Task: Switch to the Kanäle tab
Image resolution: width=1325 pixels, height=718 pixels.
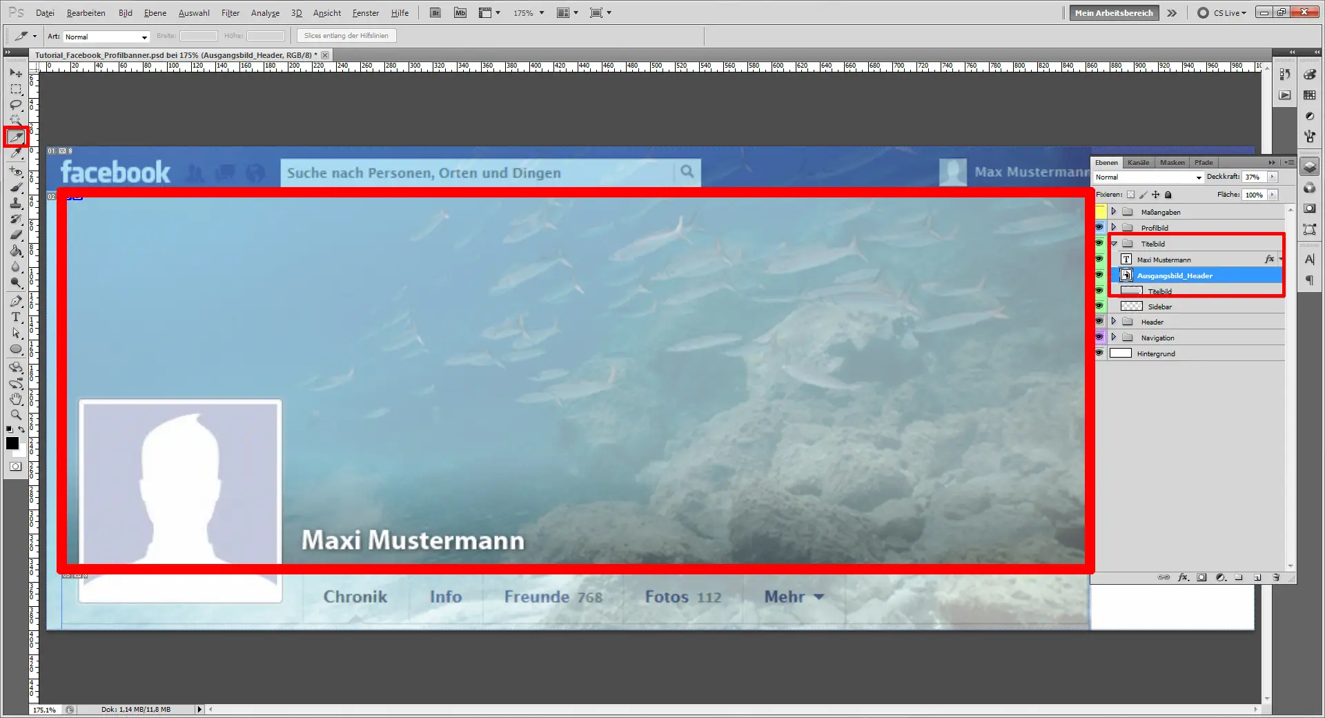Action: (1138, 163)
